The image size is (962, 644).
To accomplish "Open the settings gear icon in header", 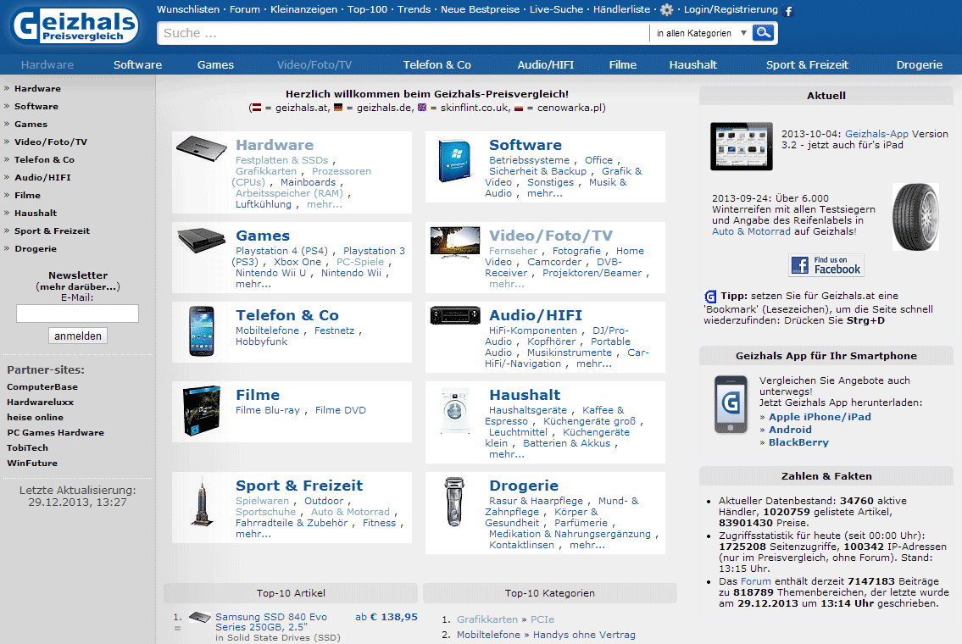I will coord(667,10).
